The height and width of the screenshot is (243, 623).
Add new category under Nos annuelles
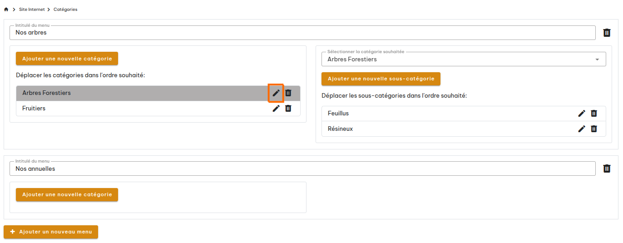pyautogui.click(x=67, y=194)
